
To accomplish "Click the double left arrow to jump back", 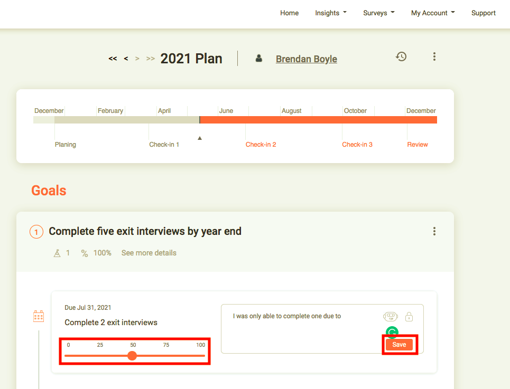I will click(x=113, y=59).
